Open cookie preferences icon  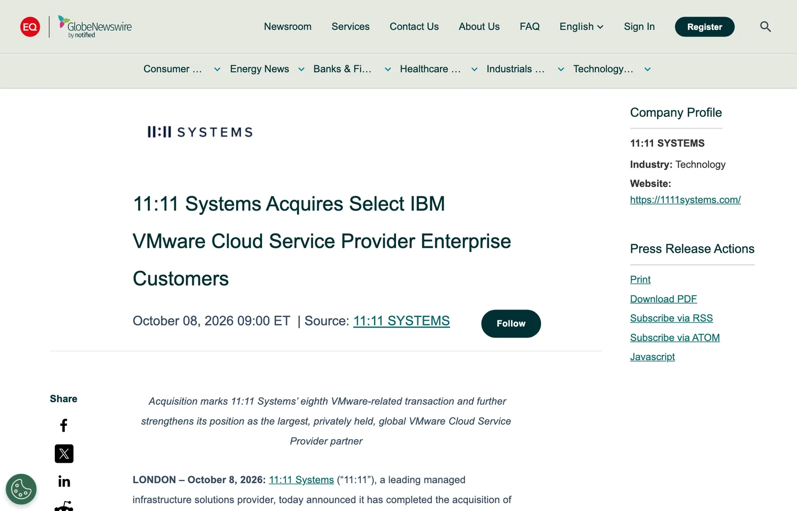tap(21, 489)
